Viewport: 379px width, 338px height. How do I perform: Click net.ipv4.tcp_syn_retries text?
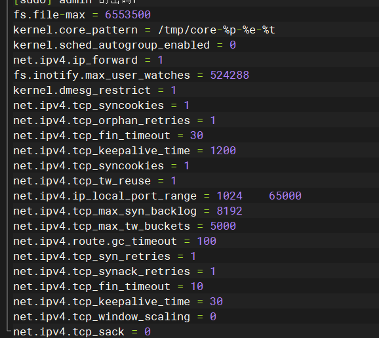tap(92, 257)
